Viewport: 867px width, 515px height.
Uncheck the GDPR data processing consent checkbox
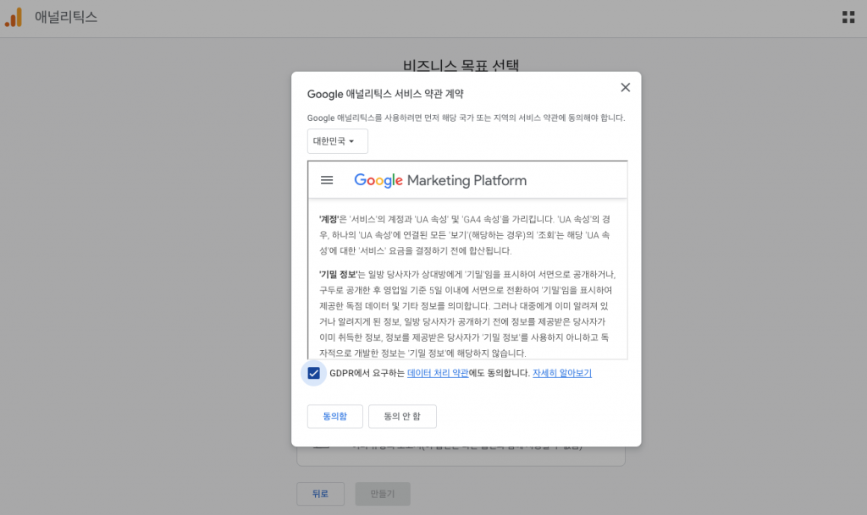tap(313, 372)
